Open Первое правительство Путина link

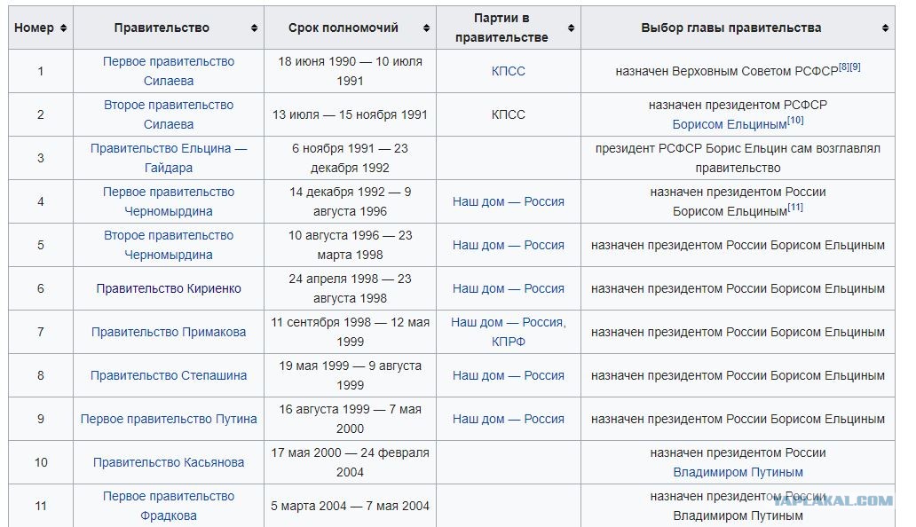point(169,419)
